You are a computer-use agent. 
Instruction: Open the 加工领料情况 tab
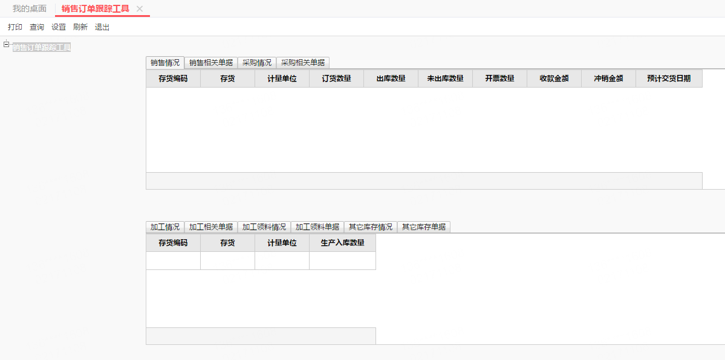coord(264,227)
